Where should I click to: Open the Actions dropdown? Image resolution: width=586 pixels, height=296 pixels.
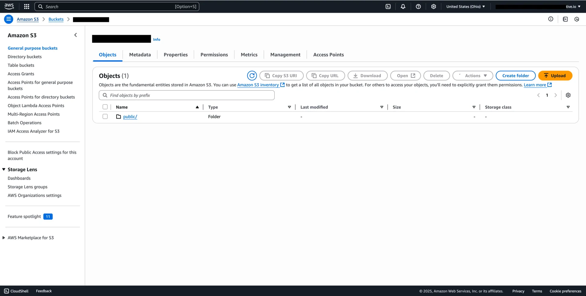[473, 75]
